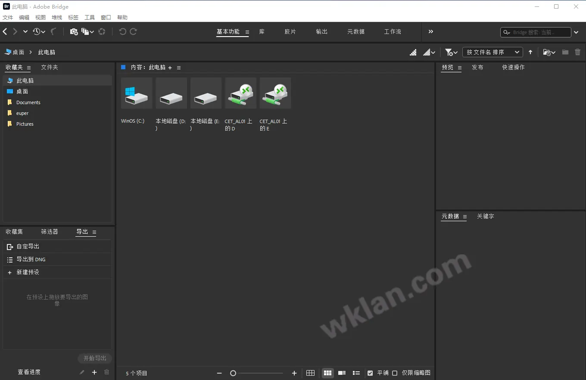
Task: Rotate 90 degrees clockwise
Action: pos(134,31)
